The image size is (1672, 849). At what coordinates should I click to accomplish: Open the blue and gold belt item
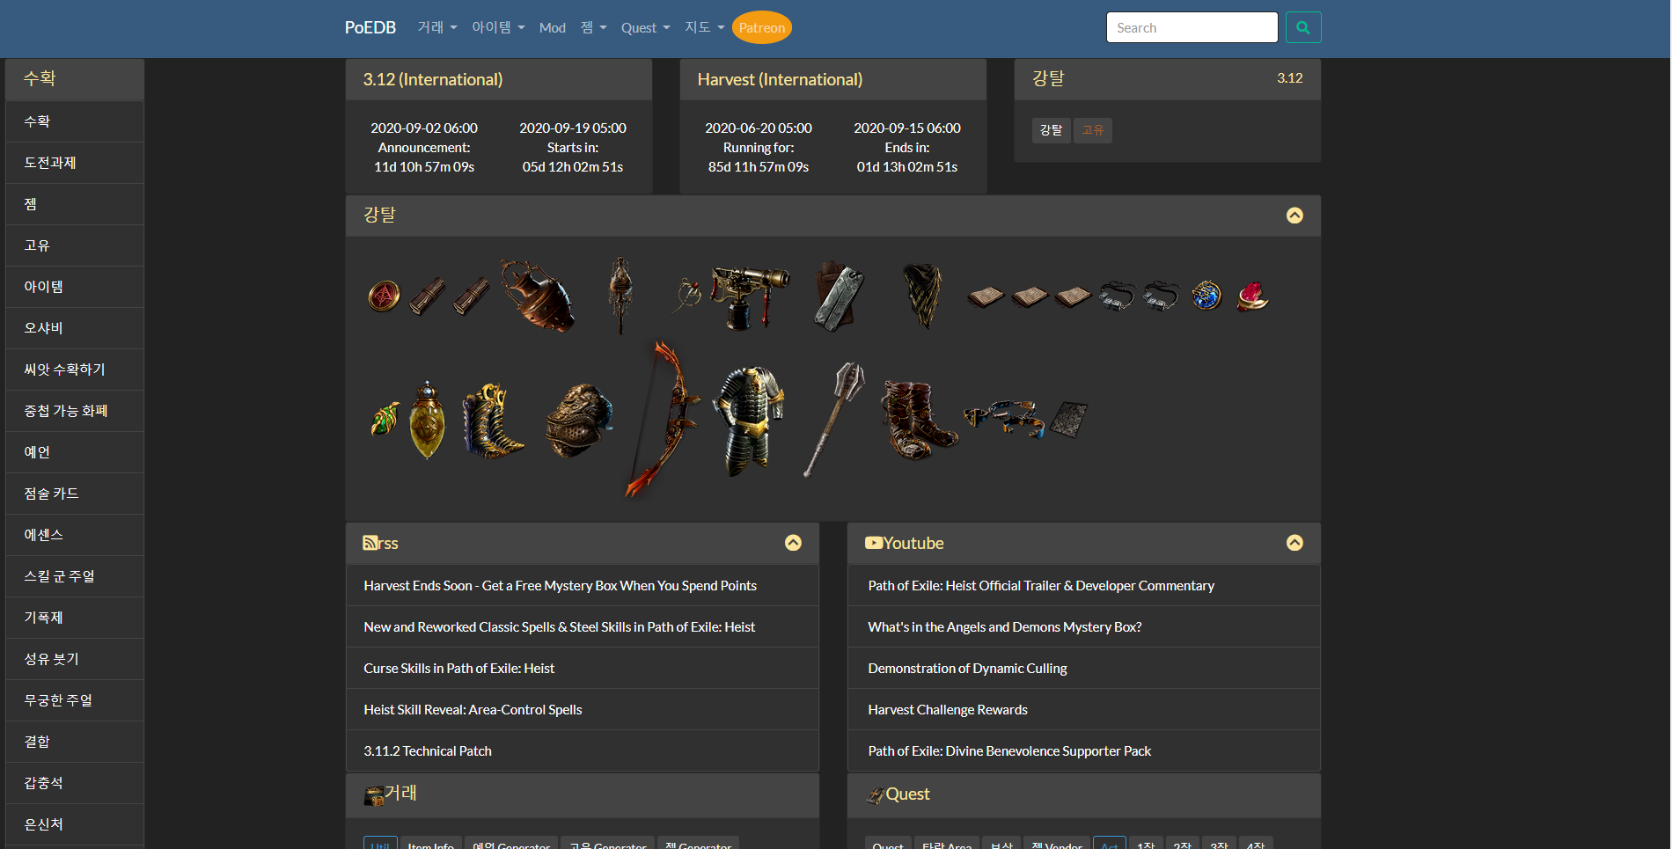click(x=1006, y=420)
